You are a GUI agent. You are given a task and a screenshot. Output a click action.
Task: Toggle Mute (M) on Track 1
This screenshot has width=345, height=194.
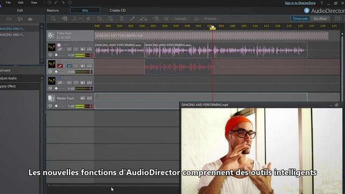(69, 49)
